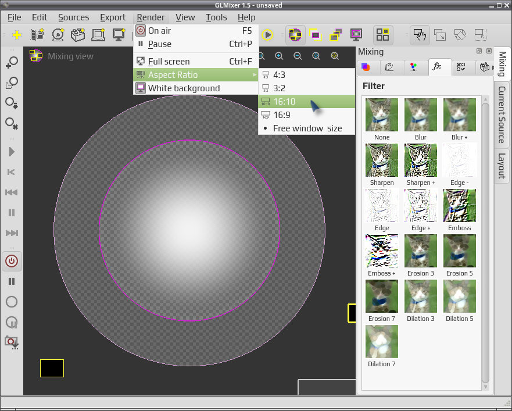Switch to the Geometry view toolbar icon
This screenshot has height=411, width=512.
point(316,35)
